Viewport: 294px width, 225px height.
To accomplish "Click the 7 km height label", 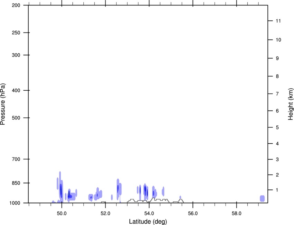I will click(x=277, y=94).
